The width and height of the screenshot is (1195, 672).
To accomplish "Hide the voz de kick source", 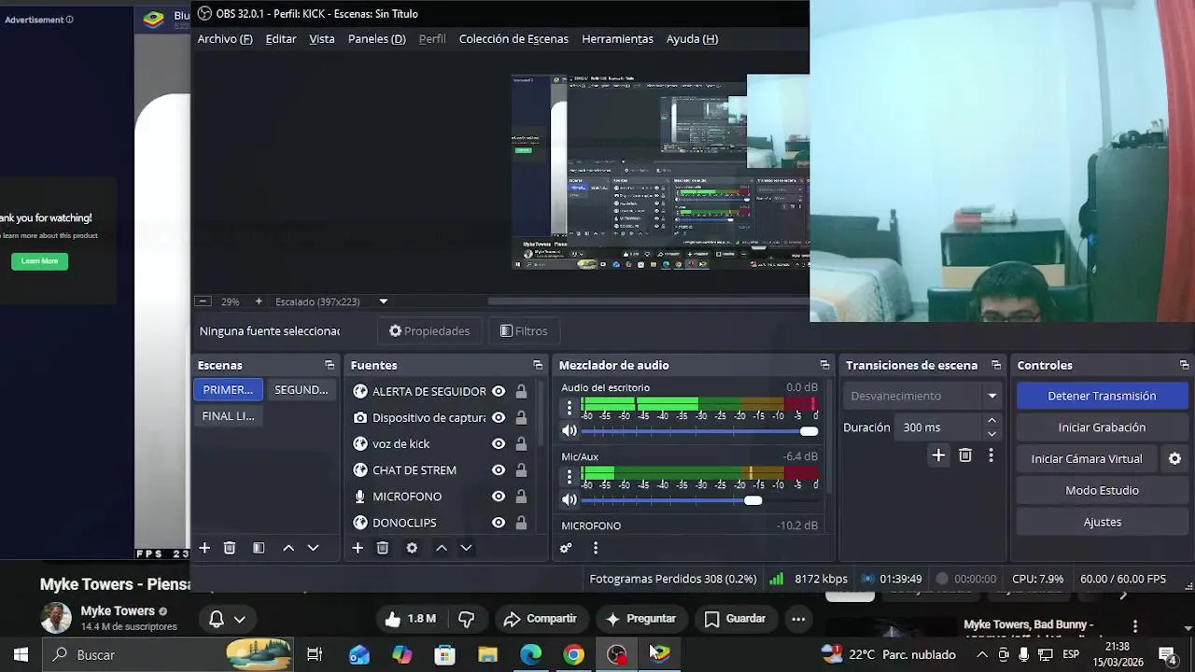I will coord(499,443).
